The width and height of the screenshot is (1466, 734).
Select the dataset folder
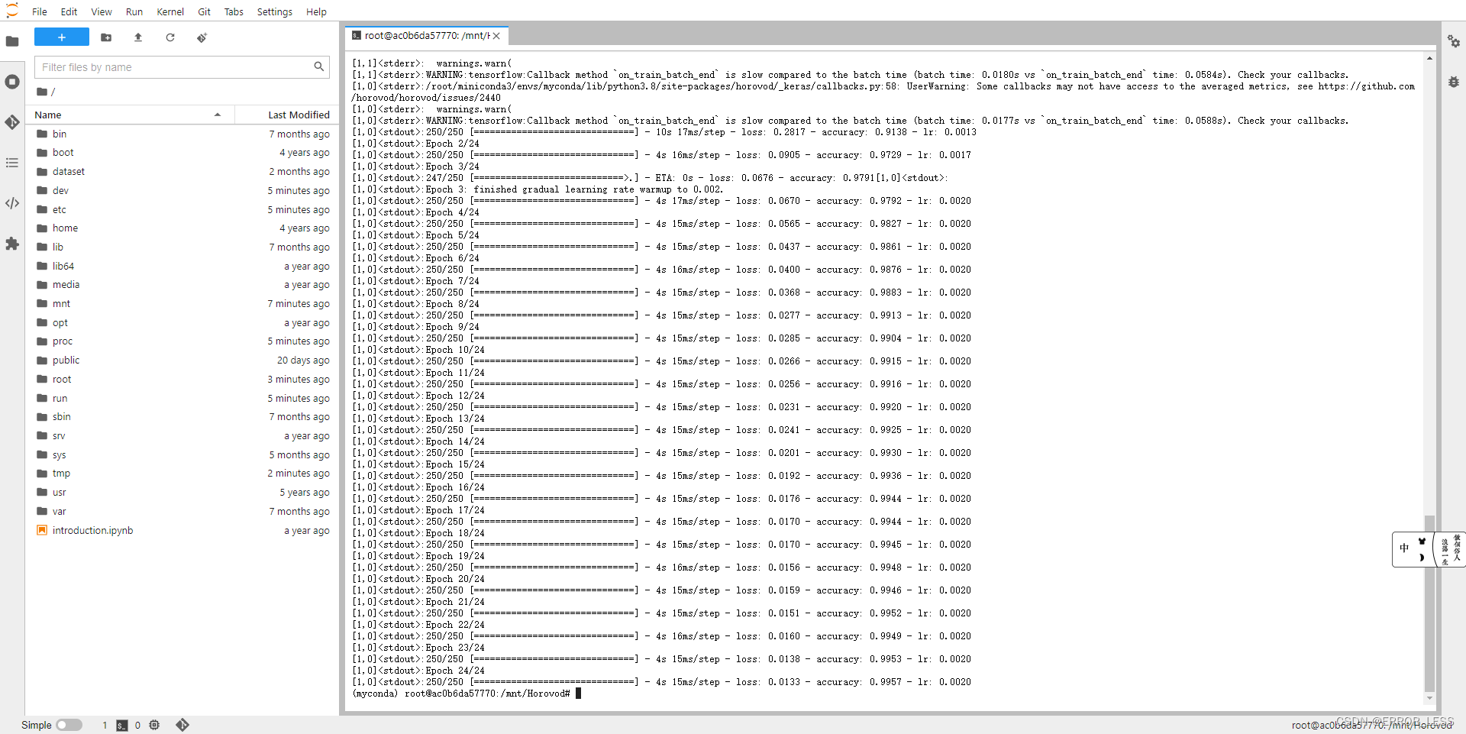point(183,172)
